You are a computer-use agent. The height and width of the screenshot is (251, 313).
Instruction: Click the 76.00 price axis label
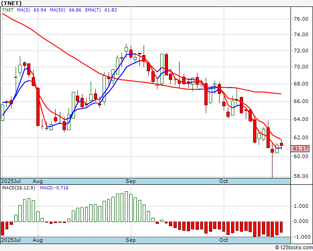(301, 19)
